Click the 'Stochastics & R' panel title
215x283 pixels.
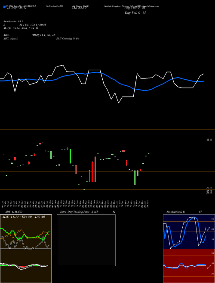pos(176,212)
